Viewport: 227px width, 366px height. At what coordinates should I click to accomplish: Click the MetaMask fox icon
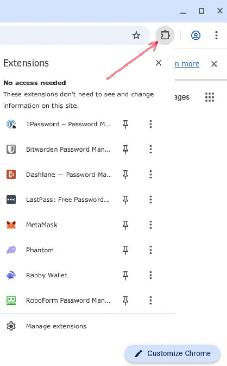pyautogui.click(x=11, y=225)
